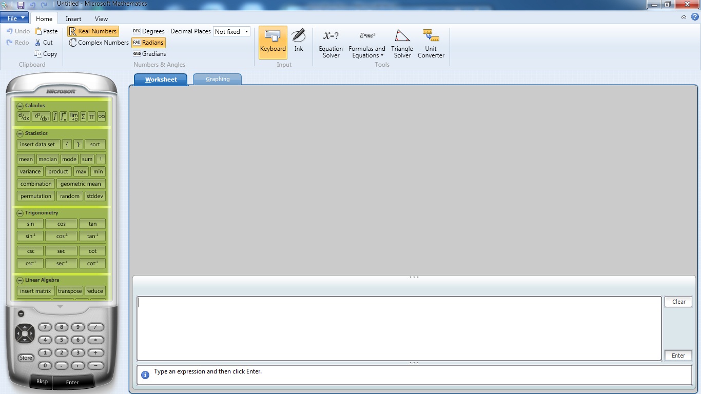Click the insert data set button

click(38, 144)
